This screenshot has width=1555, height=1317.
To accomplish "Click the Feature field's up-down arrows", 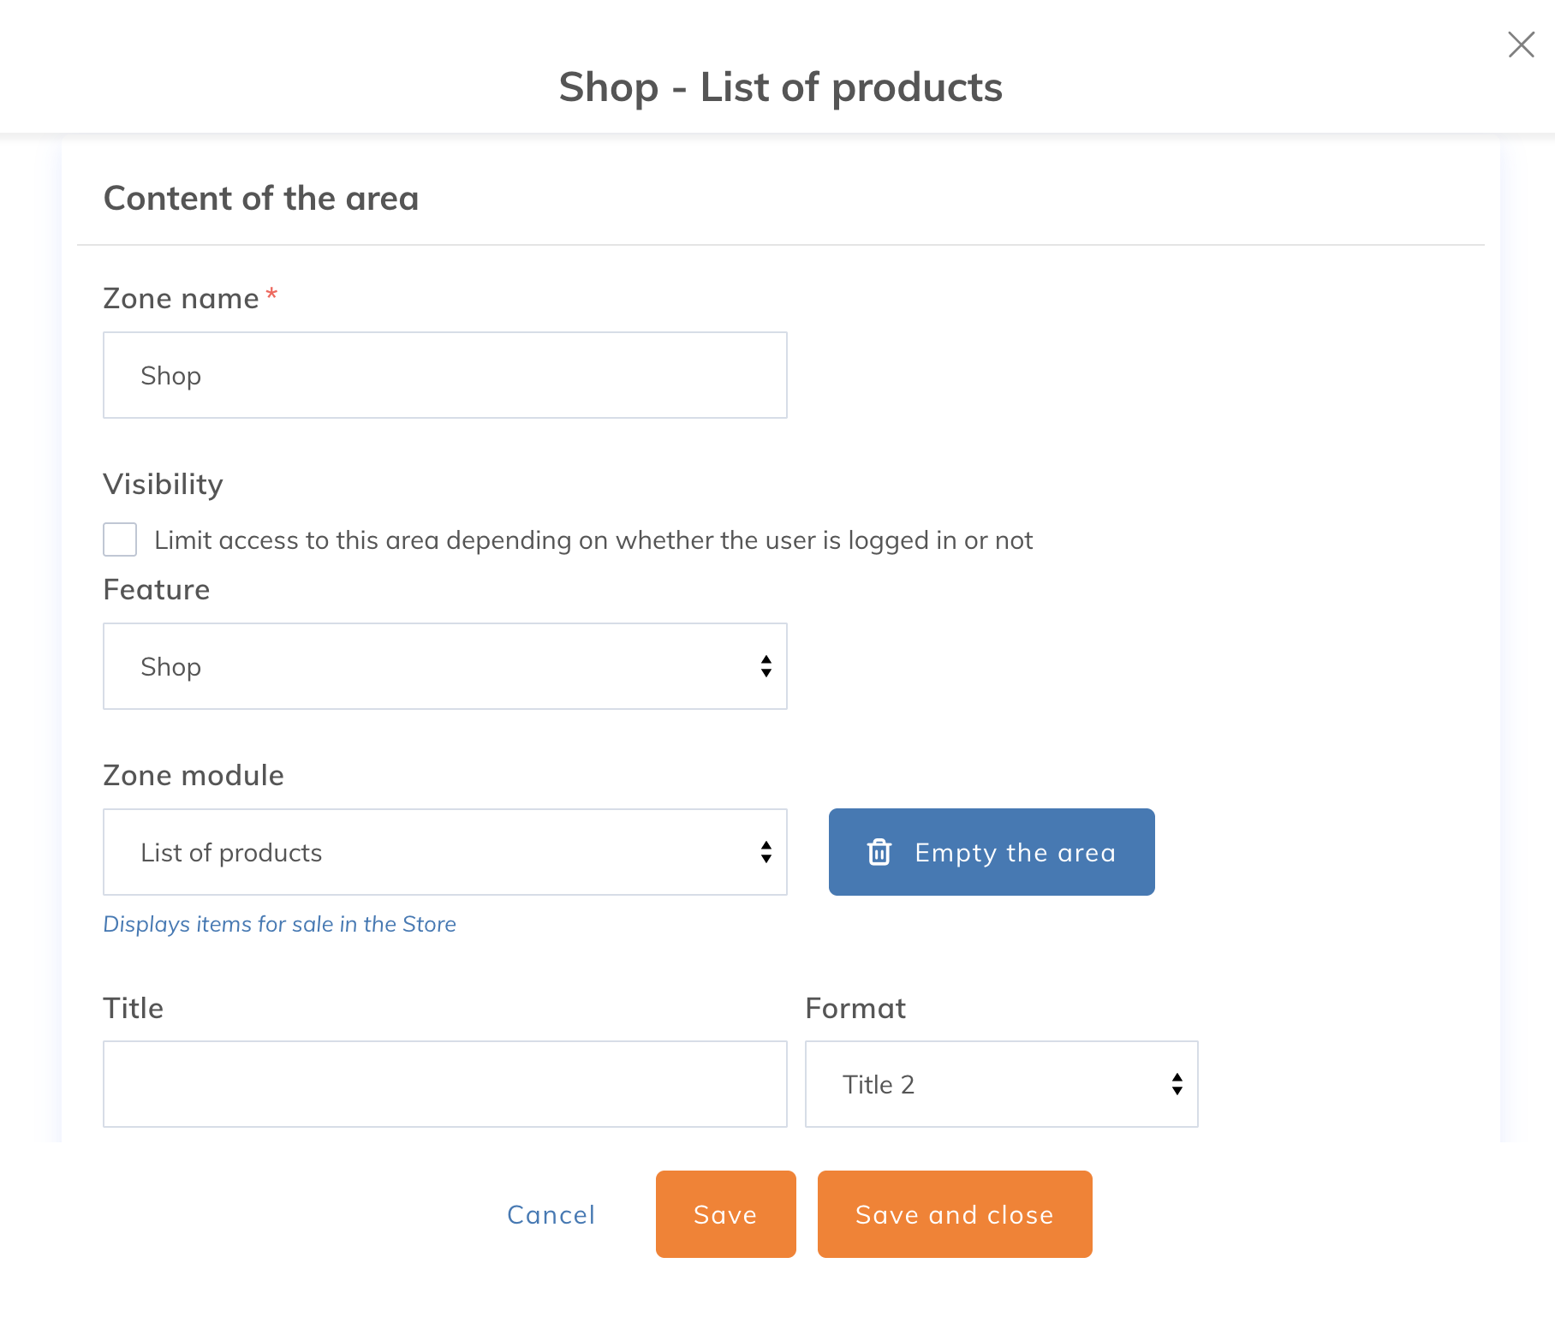I will [766, 666].
